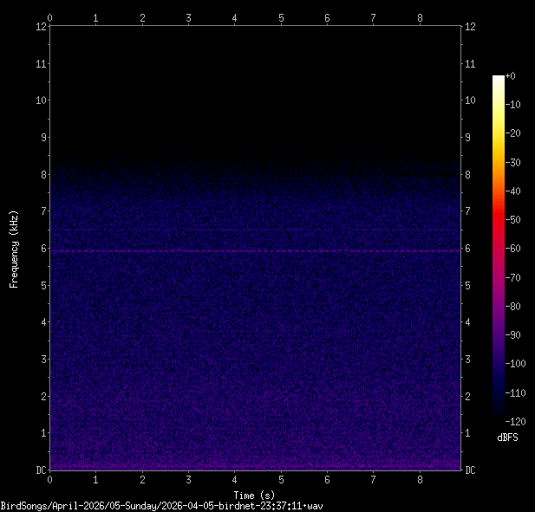Click the -120 label on color scale
Screen dimensions: 535x512
pos(513,421)
